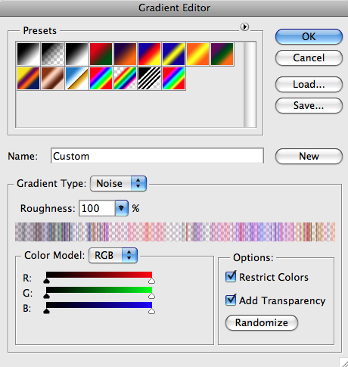
Task: Pick the violet-green-orange gradient preset
Action: pos(222,54)
